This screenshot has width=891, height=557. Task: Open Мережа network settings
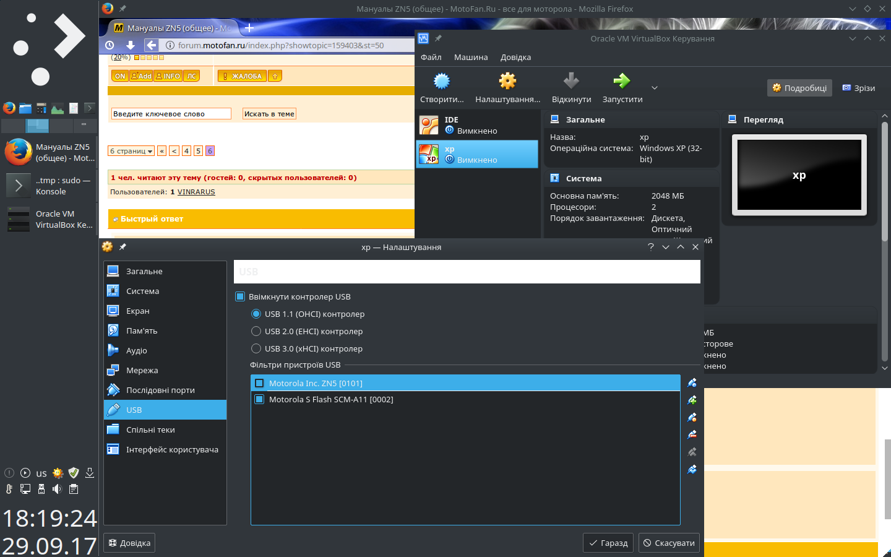(165, 370)
